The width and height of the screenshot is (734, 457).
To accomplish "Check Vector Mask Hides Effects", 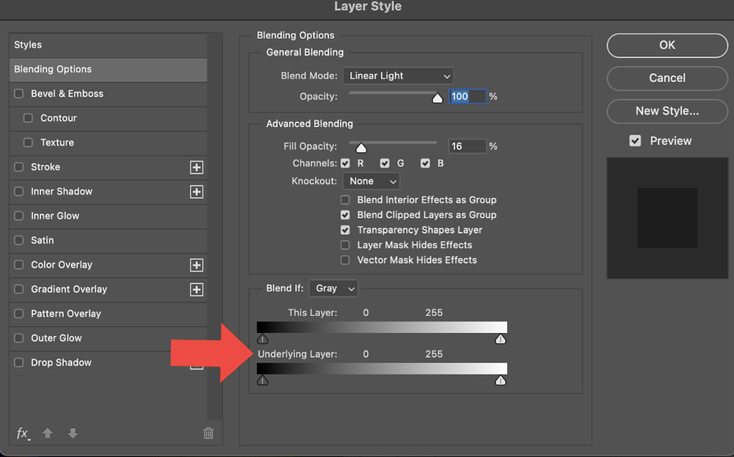I will 345,260.
